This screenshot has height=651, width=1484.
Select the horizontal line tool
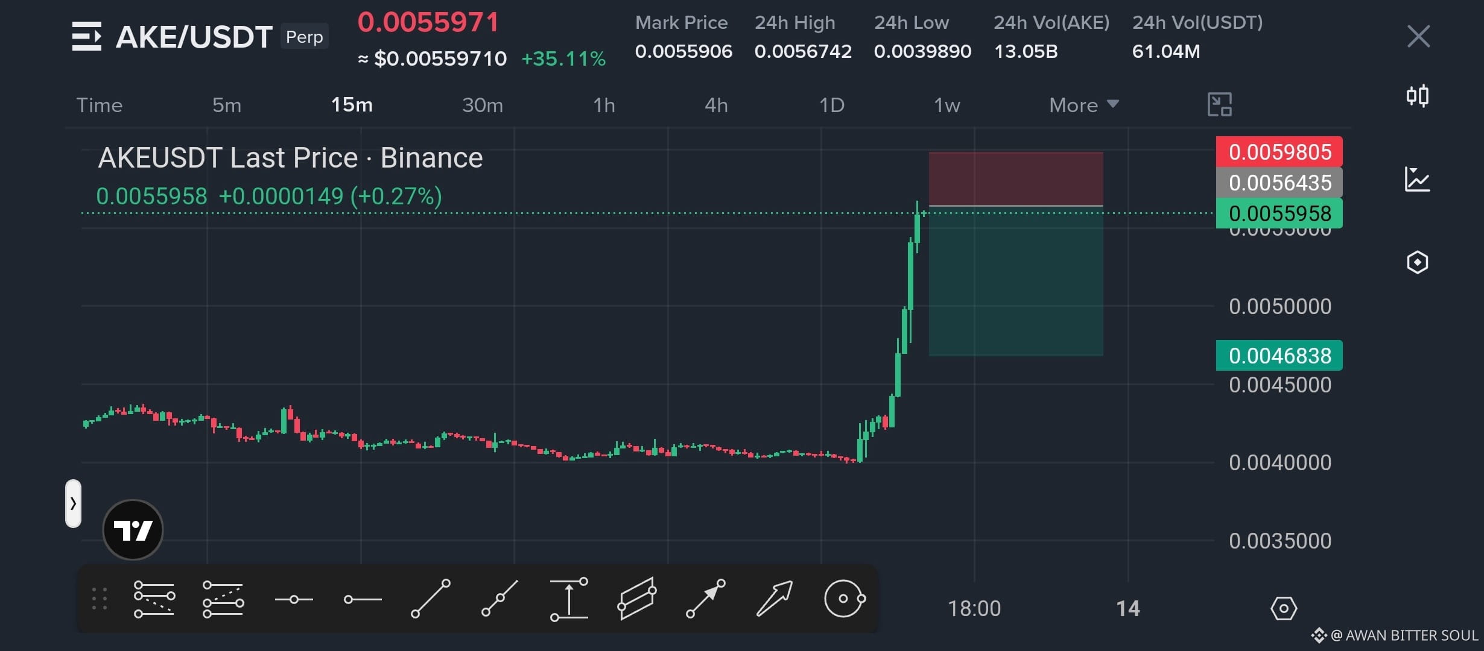294,599
